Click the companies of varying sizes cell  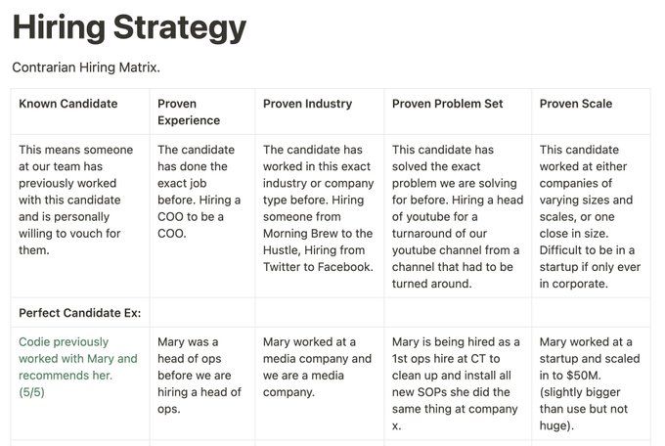click(x=591, y=216)
